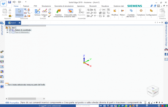This screenshot has width=168, height=107.
Task: Click the zoom out minus button
Action: [x=137, y=106]
